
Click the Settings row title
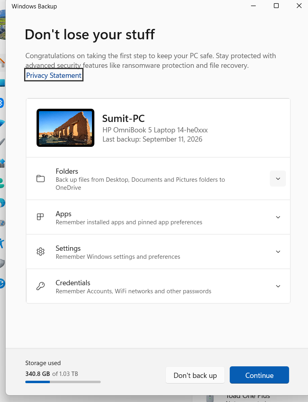click(x=68, y=248)
